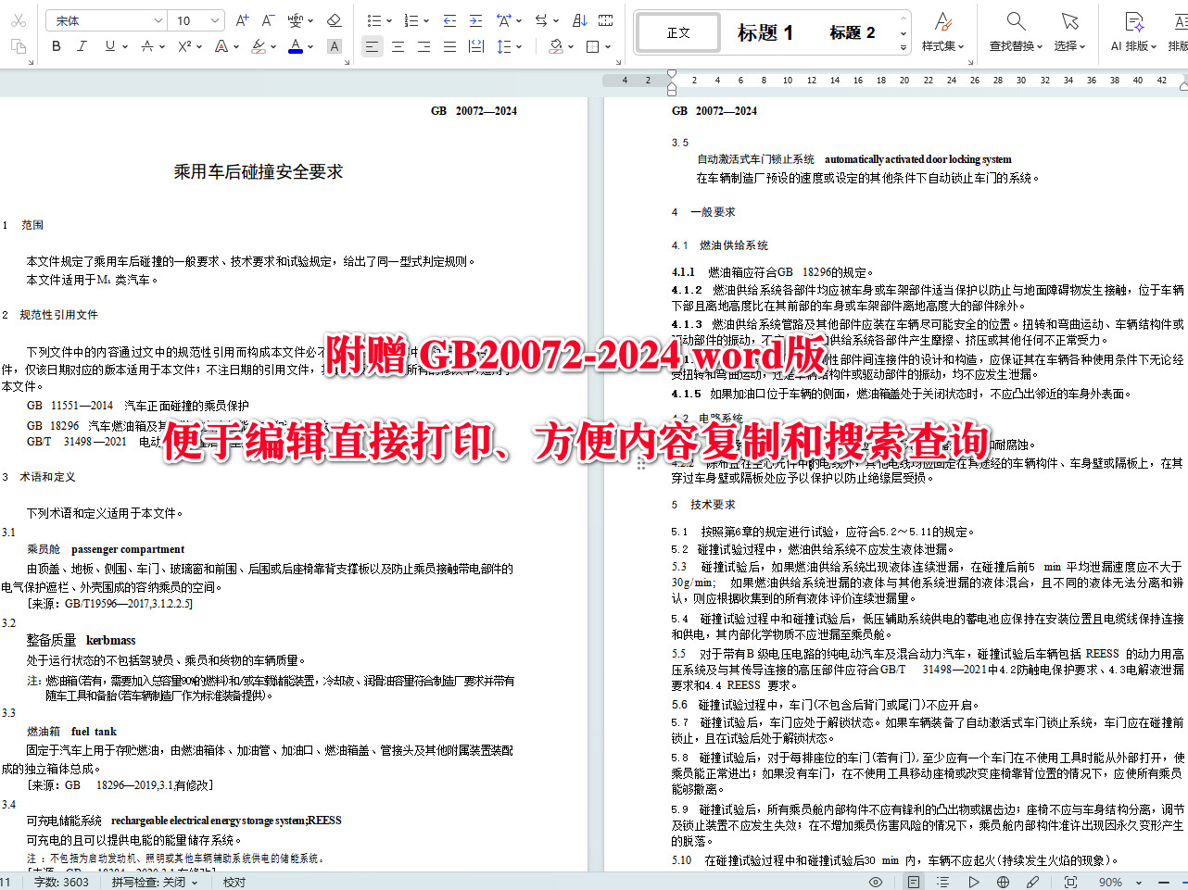The height and width of the screenshot is (890, 1188).
Task: Click the 选择 selection tool button
Action: point(1069,32)
